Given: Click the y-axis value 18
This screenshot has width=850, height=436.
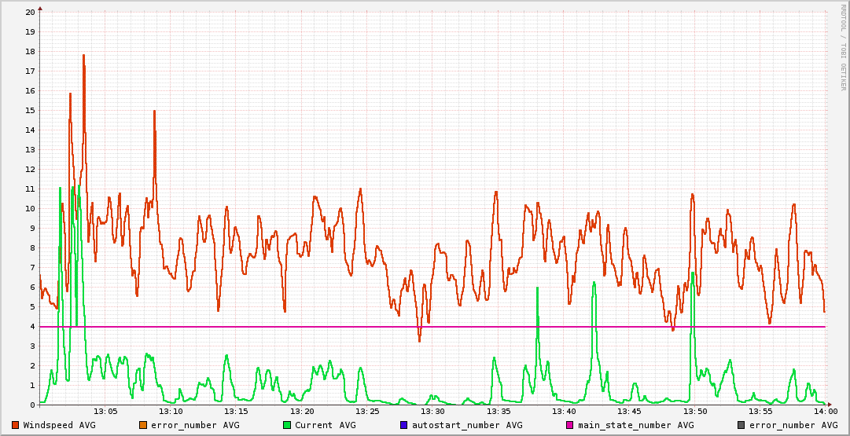Looking at the screenshot, I should coord(31,51).
